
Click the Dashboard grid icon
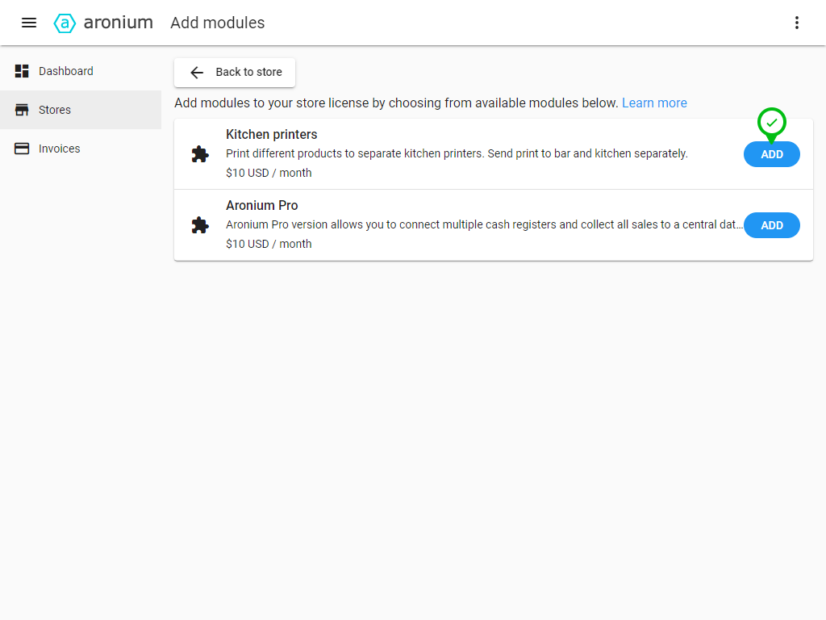(22, 71)
